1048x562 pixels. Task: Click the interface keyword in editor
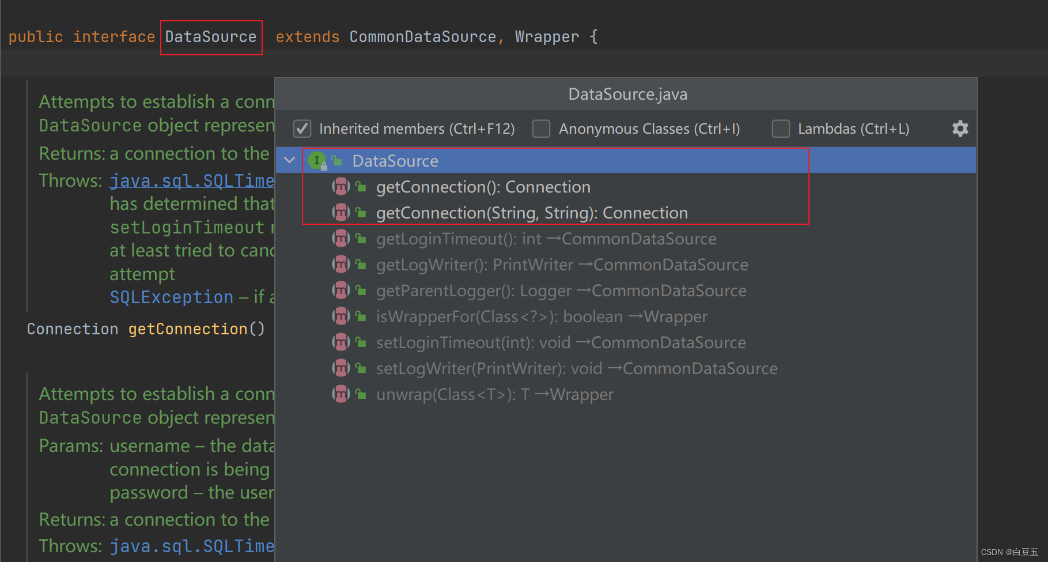[x=114, y=37]
